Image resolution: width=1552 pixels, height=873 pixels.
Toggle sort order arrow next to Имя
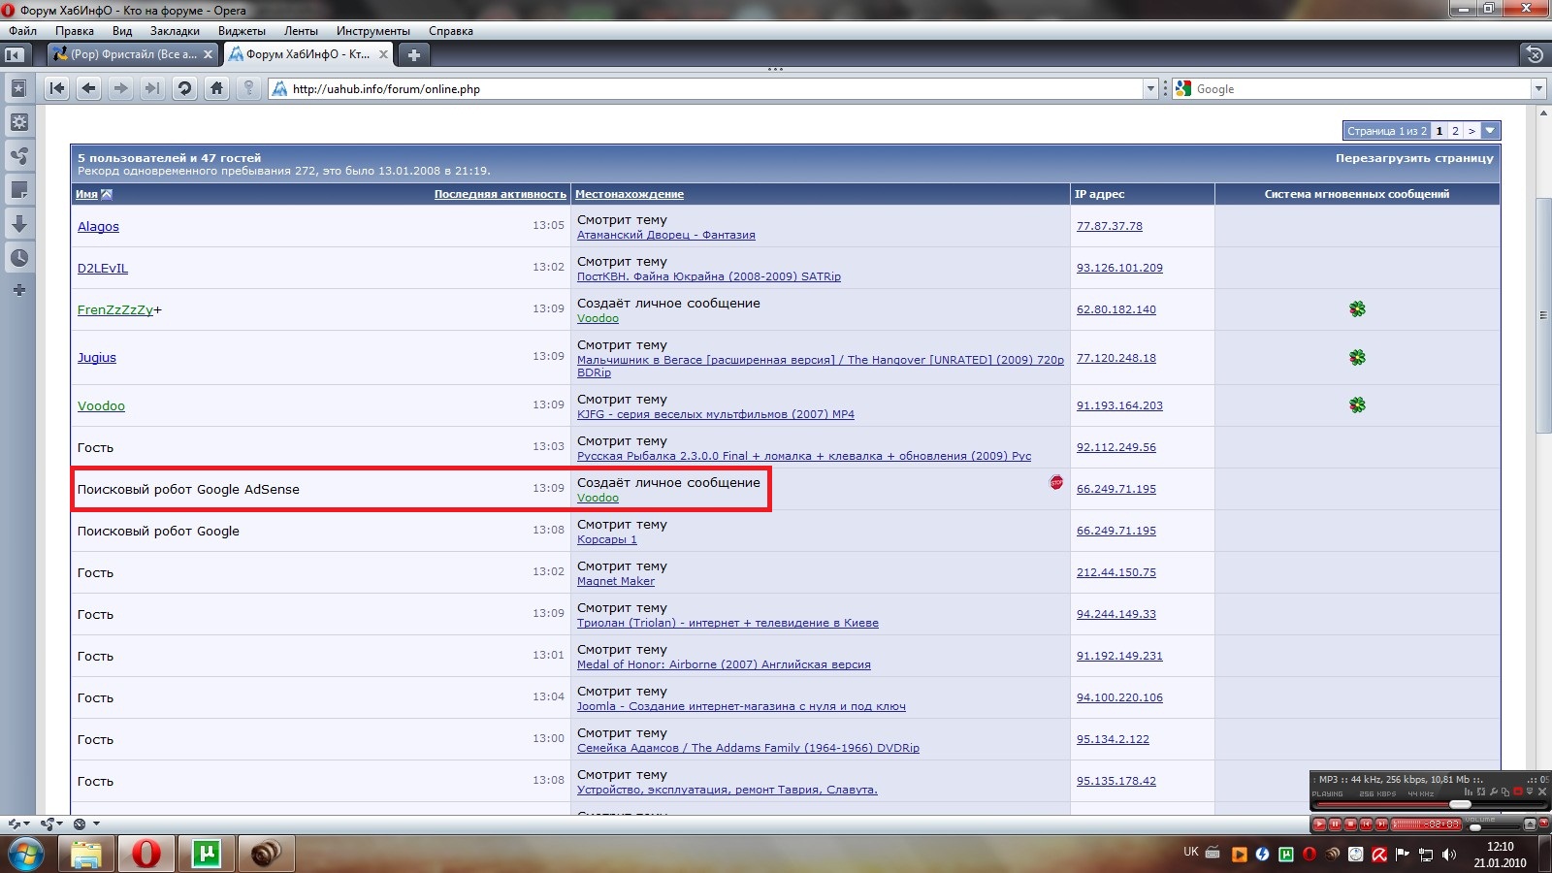pos(107,194)
